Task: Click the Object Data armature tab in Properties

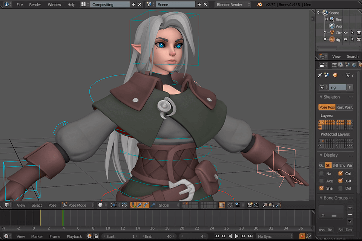Action: (348, 75)
